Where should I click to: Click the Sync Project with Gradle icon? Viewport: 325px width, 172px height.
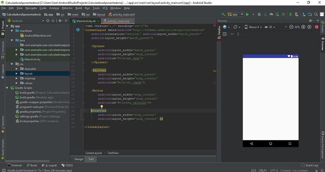click(291, 15)
